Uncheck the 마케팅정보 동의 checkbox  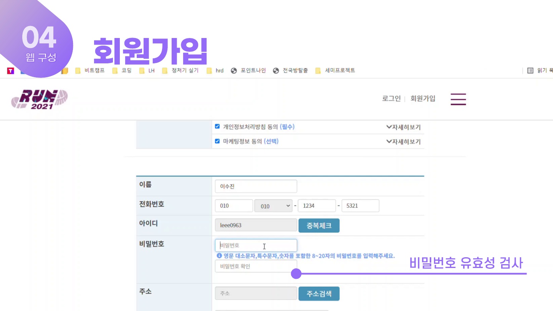(217, 141)
